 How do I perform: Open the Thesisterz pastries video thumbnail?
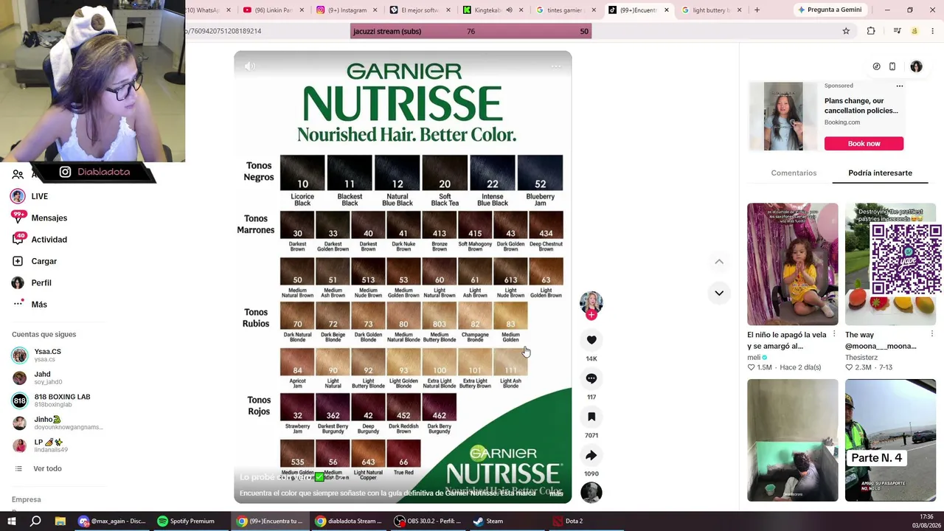click(x=890, y=264)
